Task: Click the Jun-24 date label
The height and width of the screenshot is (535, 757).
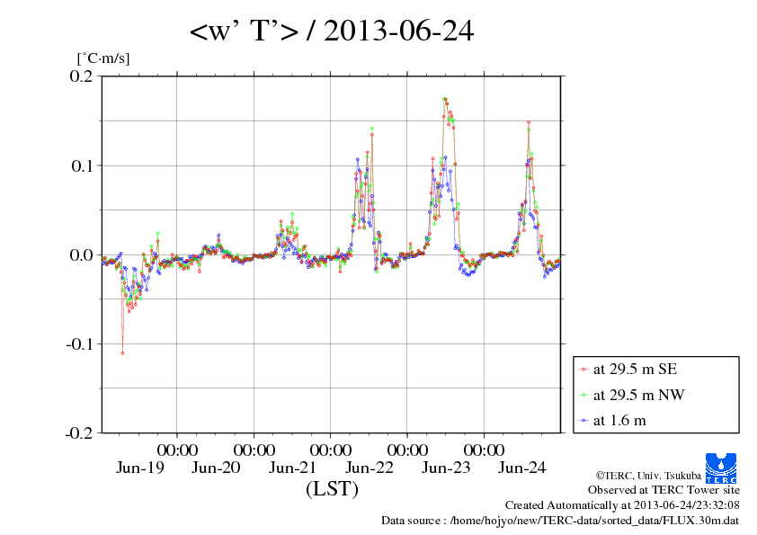Action: point(522,468)
